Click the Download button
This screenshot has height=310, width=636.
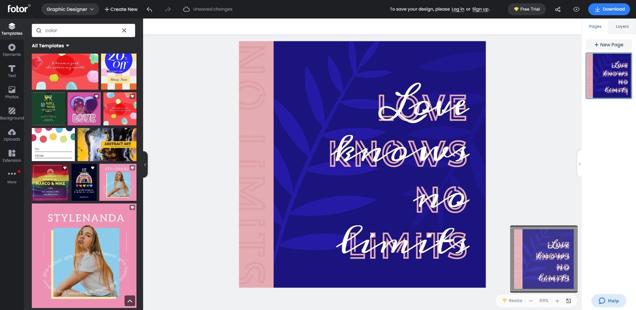pos(609,9)
